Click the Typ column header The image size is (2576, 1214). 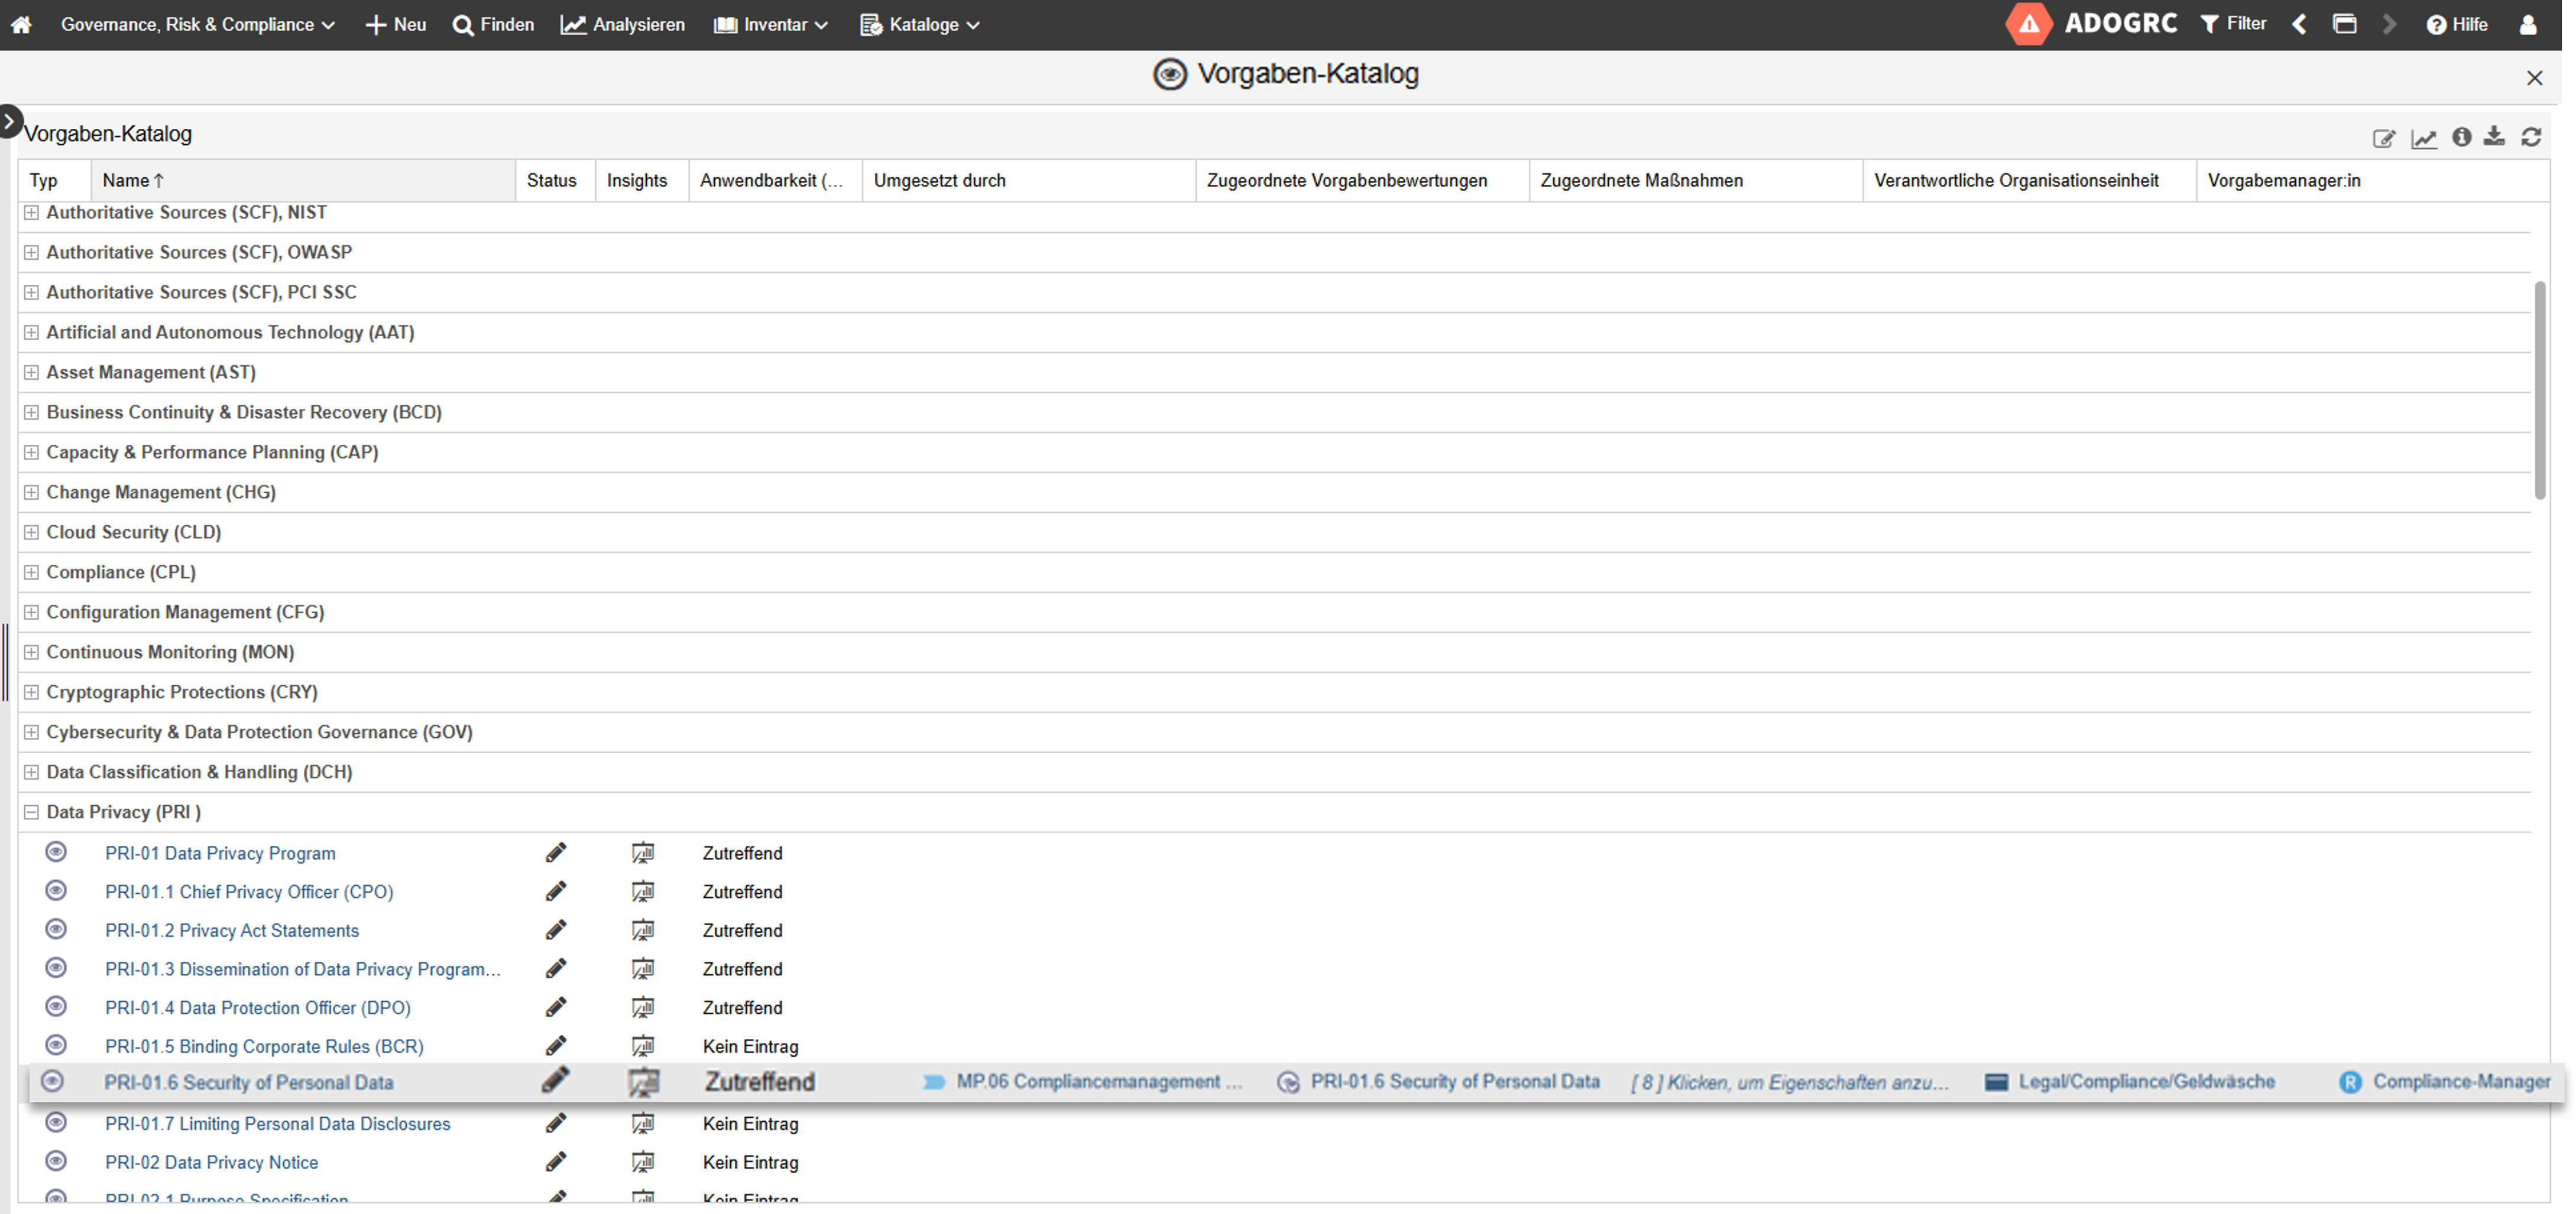[54, 181]
